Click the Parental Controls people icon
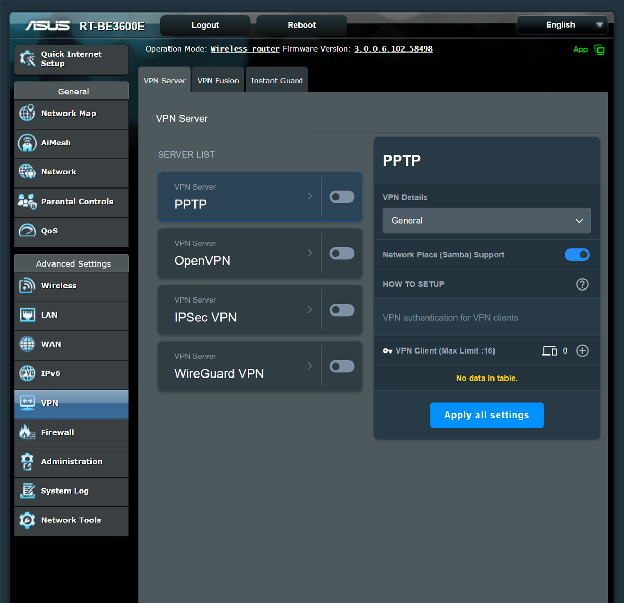This screenshot has height=603, width=624. pos(27,202)
